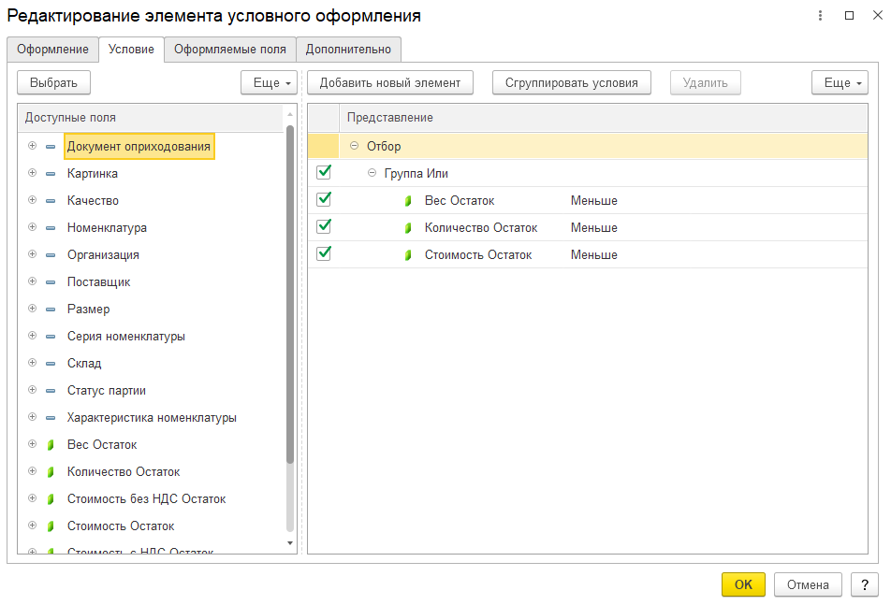Image resolution: width=891 pixels, height=605 pixels.
Task: Expand the Картинка field node
Action: pos(33,173)
